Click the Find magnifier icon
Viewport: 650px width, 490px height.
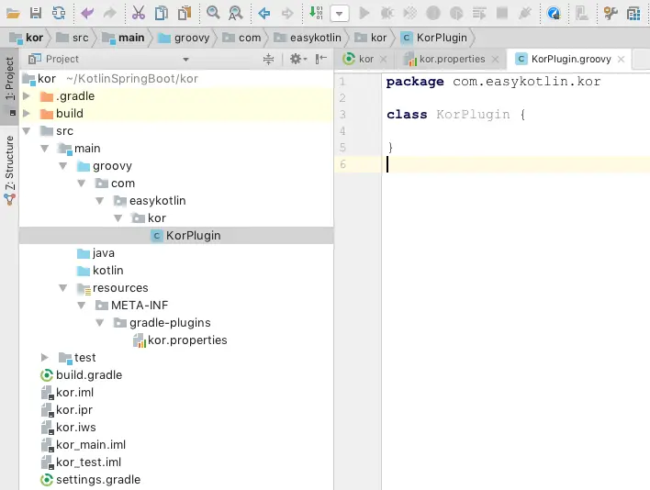click(x=213, y=13)
